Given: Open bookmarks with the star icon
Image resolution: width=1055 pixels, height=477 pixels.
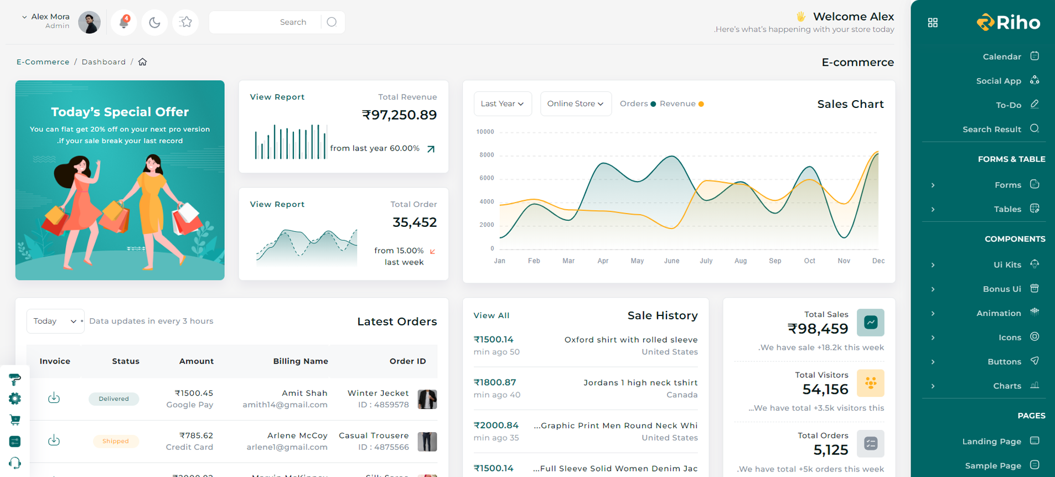Looking at the screenshot, I should 185,22.
